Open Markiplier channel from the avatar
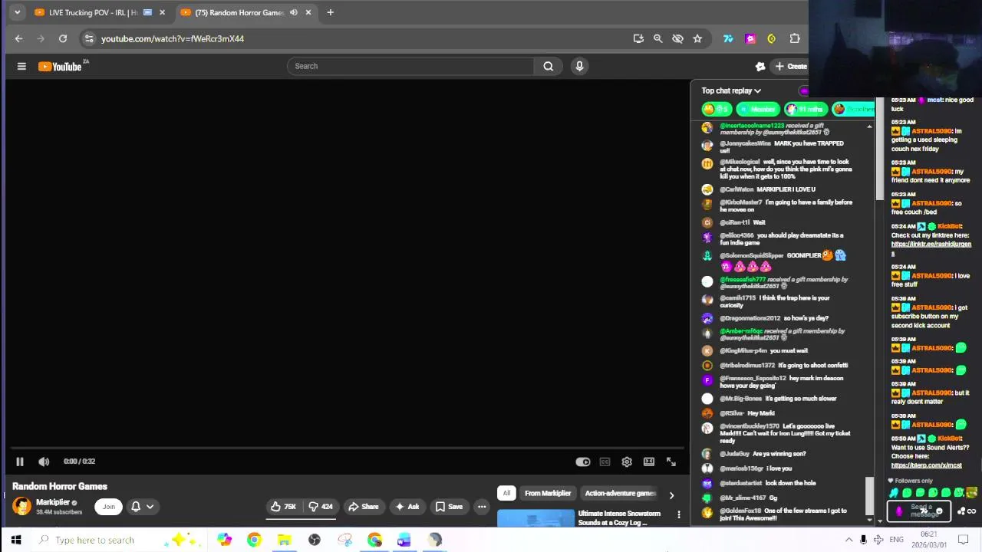 22,506
